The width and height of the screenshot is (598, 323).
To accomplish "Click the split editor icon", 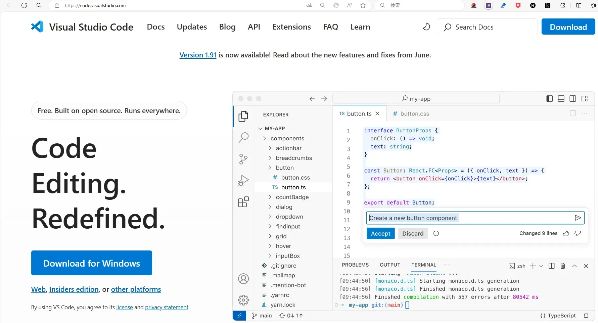I will (573, 113).
